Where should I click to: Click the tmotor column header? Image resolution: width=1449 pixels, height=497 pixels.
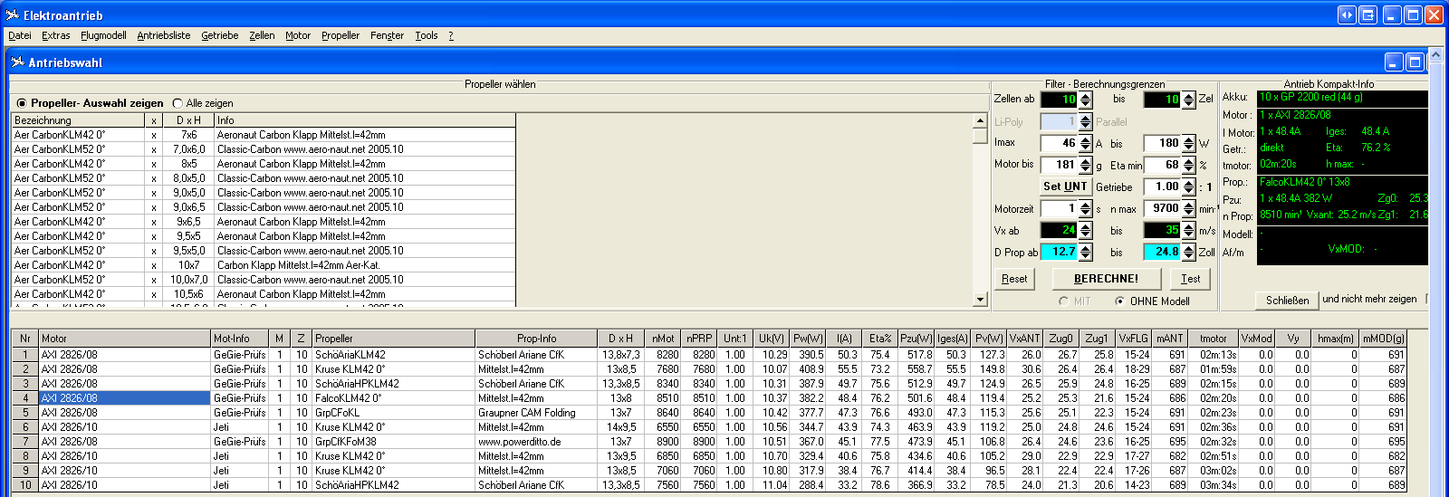tap(1213, 339)
